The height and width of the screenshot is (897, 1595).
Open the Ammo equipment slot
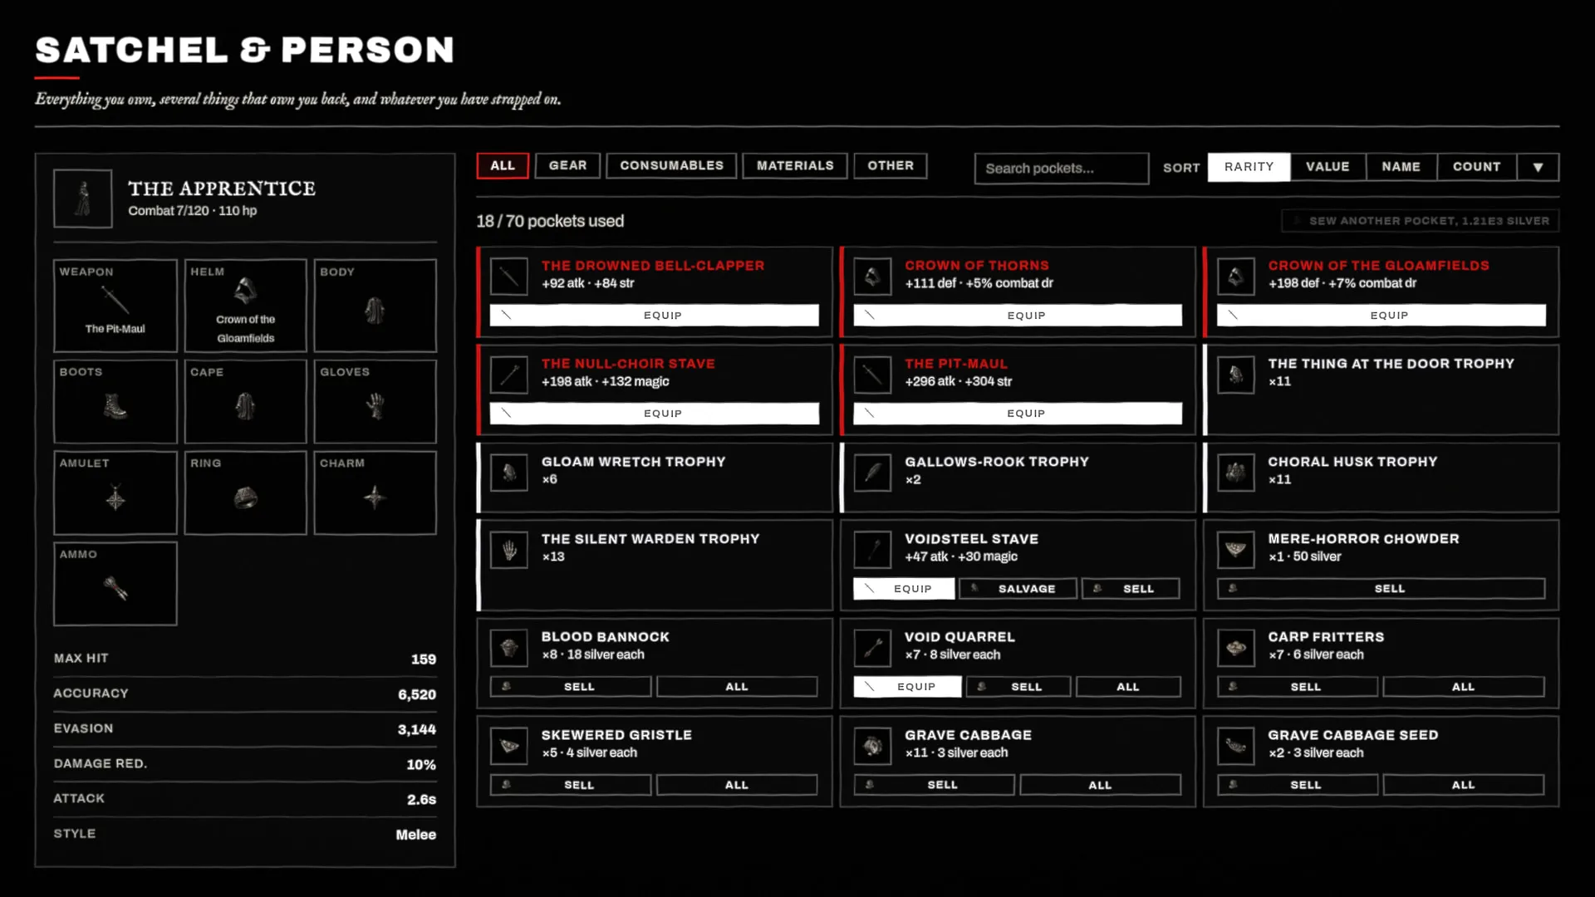pos(115,584)
